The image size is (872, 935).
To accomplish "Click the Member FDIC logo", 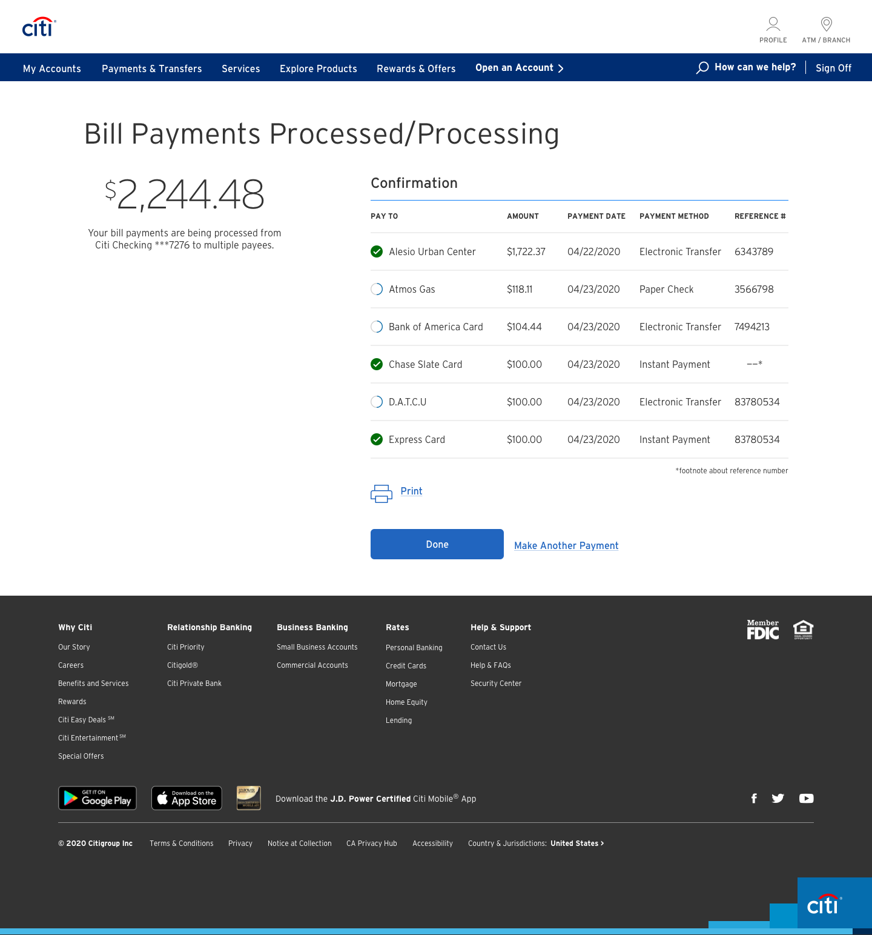I will click(x=763, y=630).
